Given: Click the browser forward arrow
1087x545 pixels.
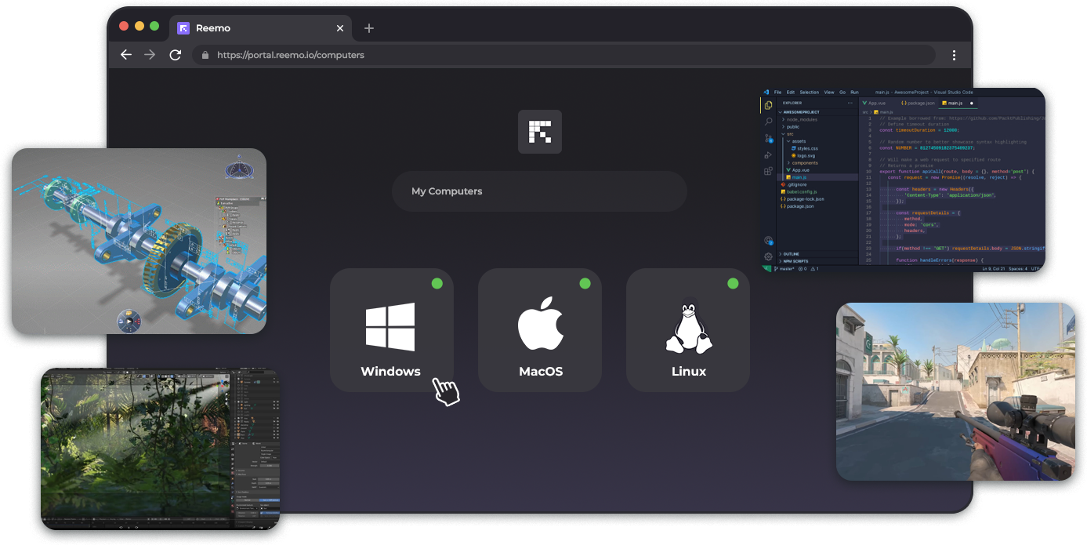Looking at the screenshot, I should (x=150, y=55).
